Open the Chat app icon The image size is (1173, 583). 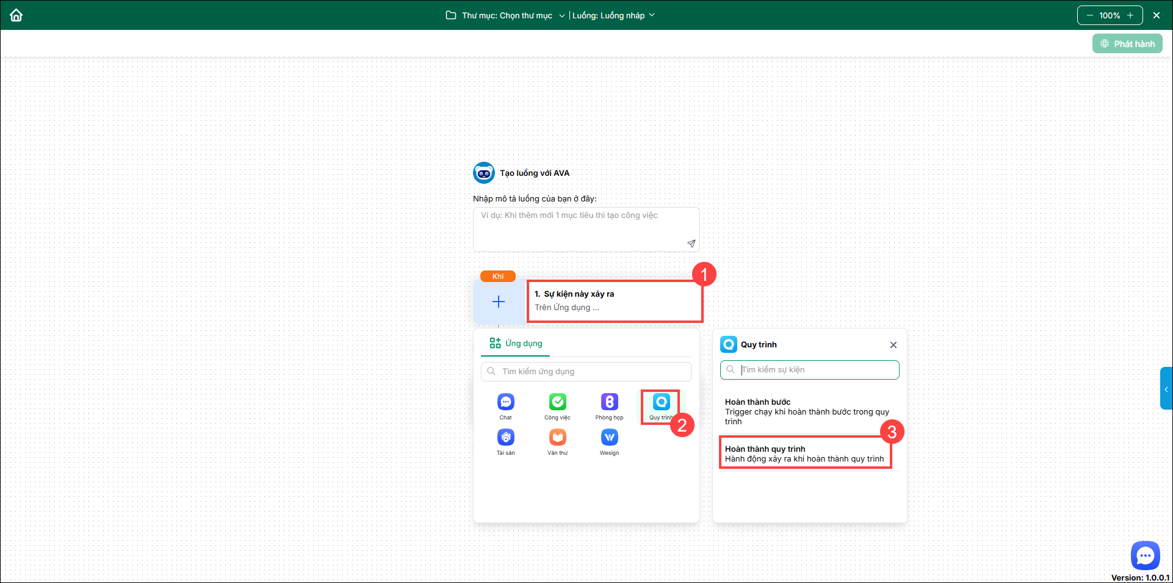pos(505,402)
